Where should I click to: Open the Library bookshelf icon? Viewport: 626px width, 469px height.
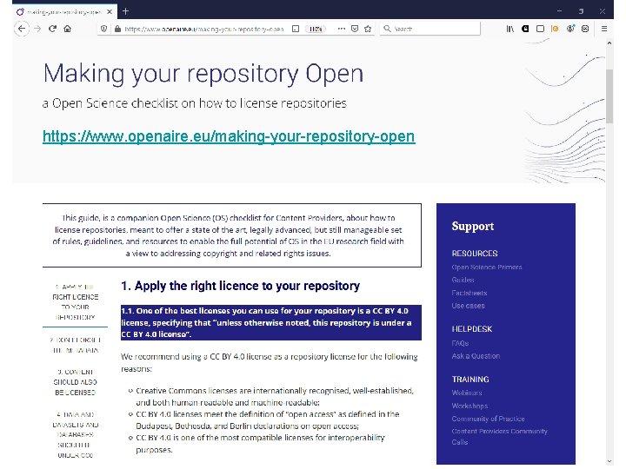(510, 29)
